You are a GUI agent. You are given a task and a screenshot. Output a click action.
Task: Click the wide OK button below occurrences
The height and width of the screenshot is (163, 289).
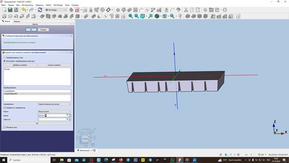click(x=37, y=123)
